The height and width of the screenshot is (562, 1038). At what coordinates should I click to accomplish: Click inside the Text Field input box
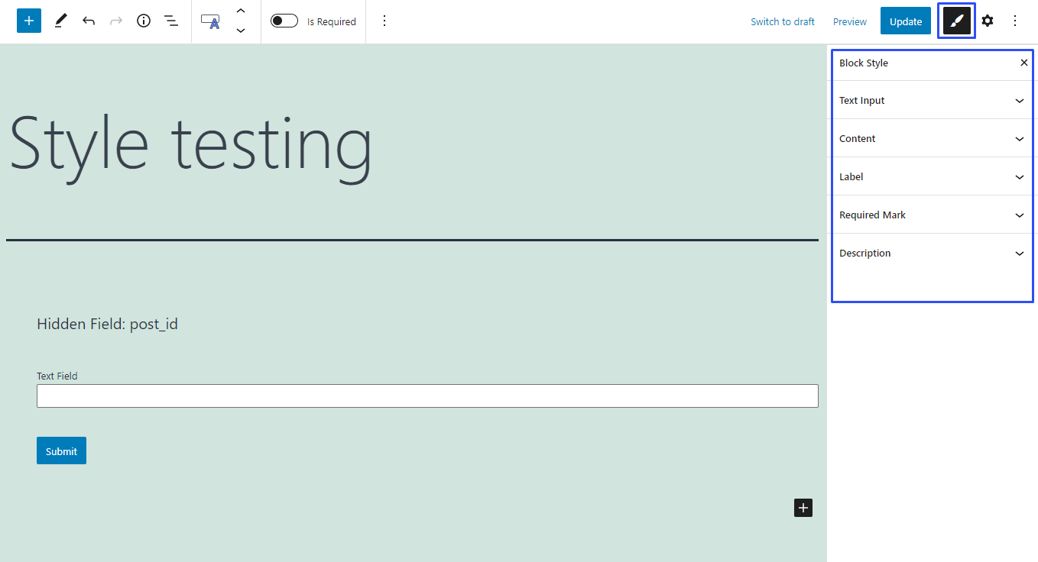pyautogui.click(x=427, y=396)
